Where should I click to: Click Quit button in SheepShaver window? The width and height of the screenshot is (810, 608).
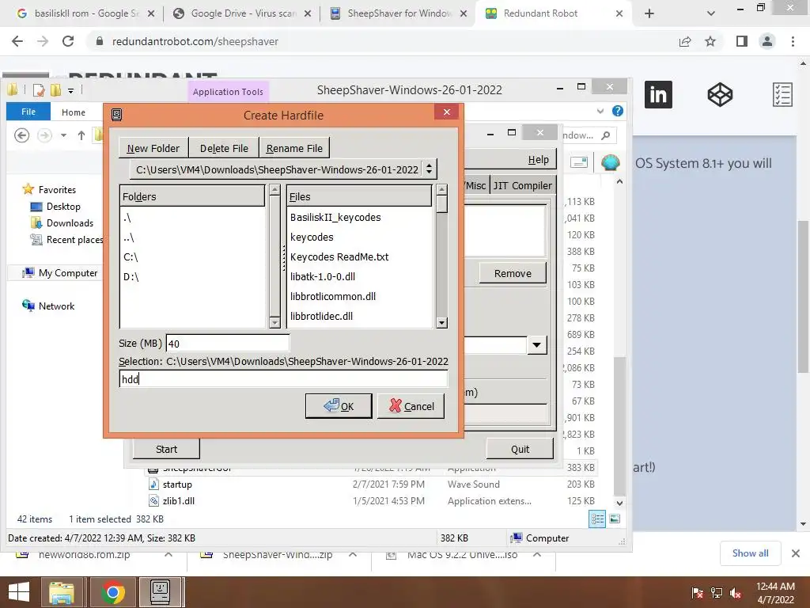pos(520,450)
